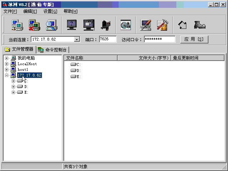Screen dimensions: 228x171
Task: Click C: drive icon in file list
Action: (73, 64)
